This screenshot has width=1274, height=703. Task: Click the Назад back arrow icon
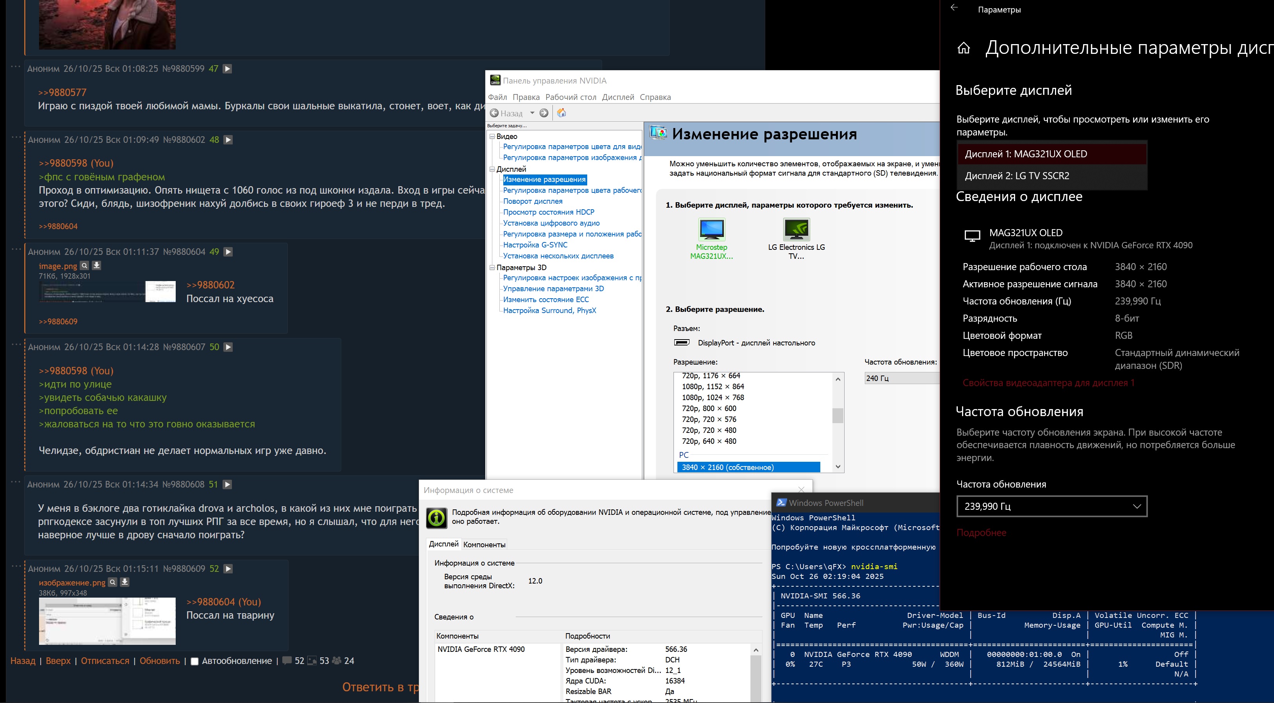click(x=494, y=113)
